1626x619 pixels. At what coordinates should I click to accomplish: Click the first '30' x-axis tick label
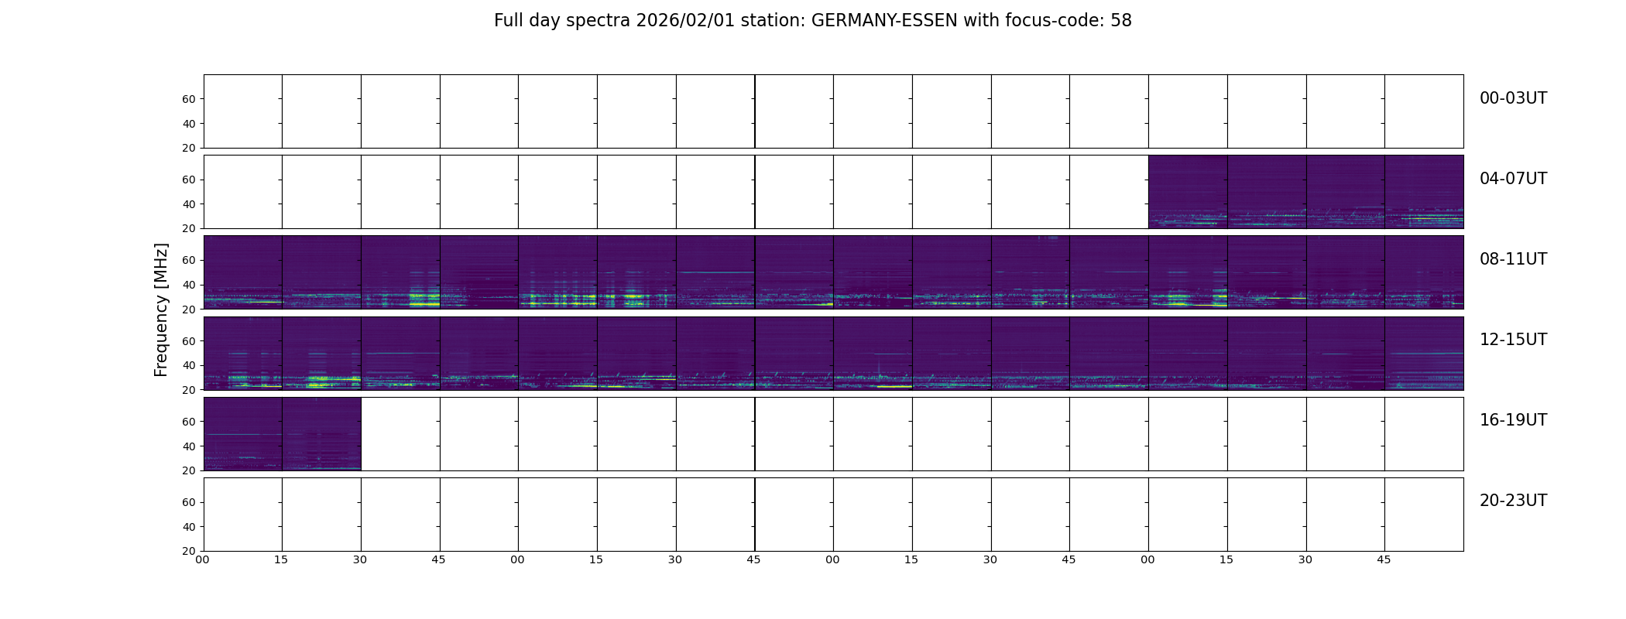360,560
